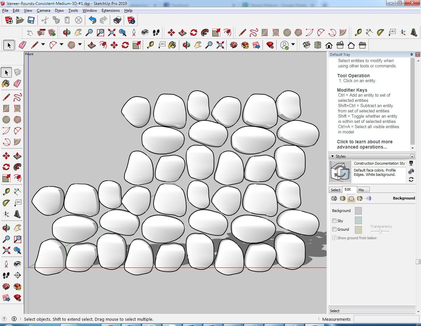Click the Save disk icon
Screen dimensions: 421x326
(31, 20)
